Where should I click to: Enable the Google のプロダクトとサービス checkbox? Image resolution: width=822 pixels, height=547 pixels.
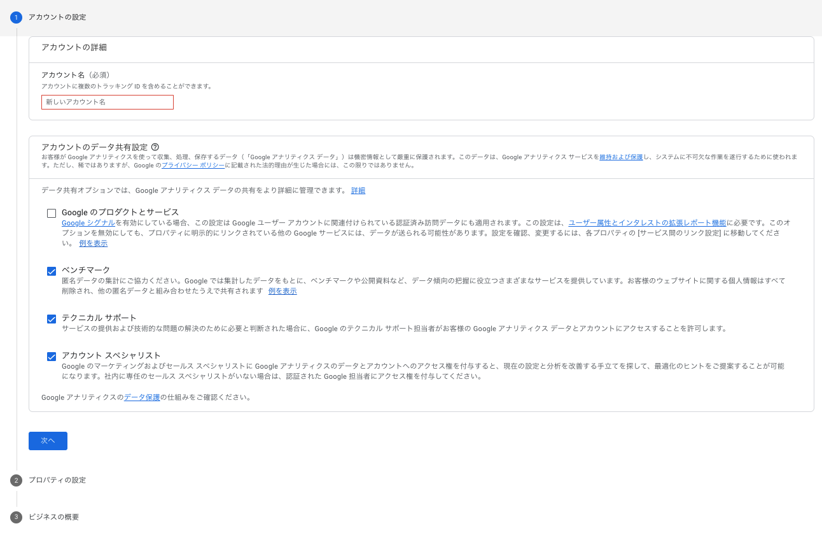52,213
